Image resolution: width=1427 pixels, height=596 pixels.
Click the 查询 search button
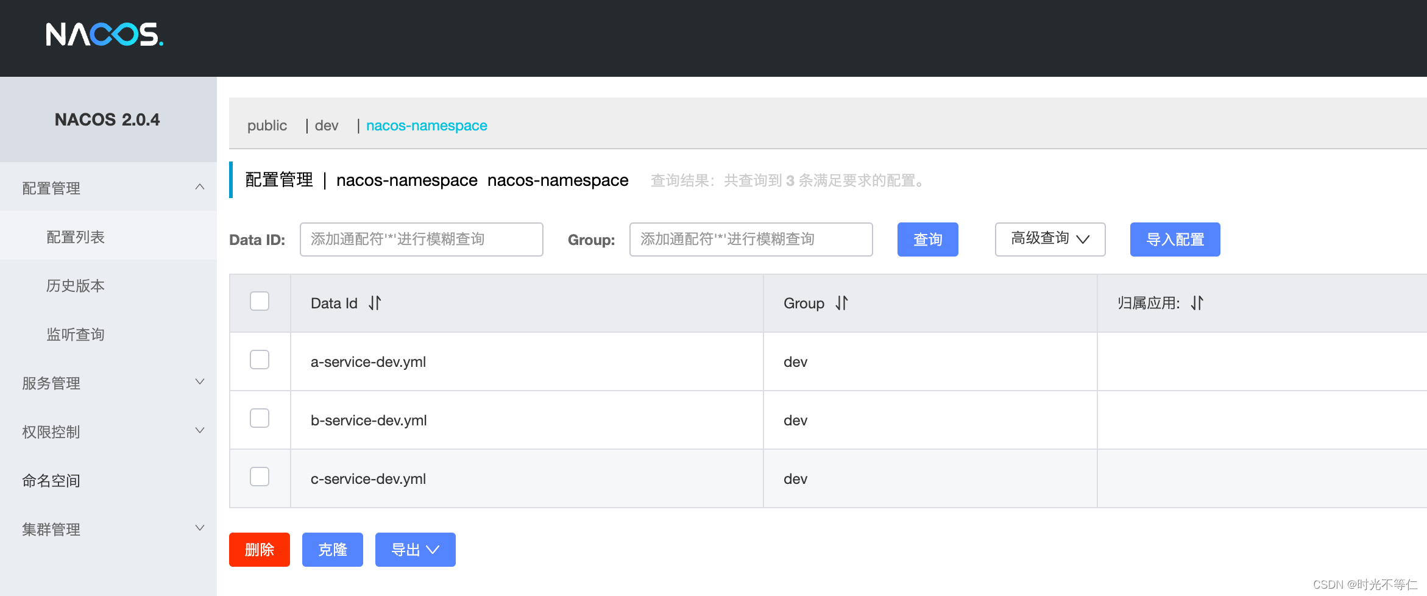pyautogui.click(x=927, y=239)
